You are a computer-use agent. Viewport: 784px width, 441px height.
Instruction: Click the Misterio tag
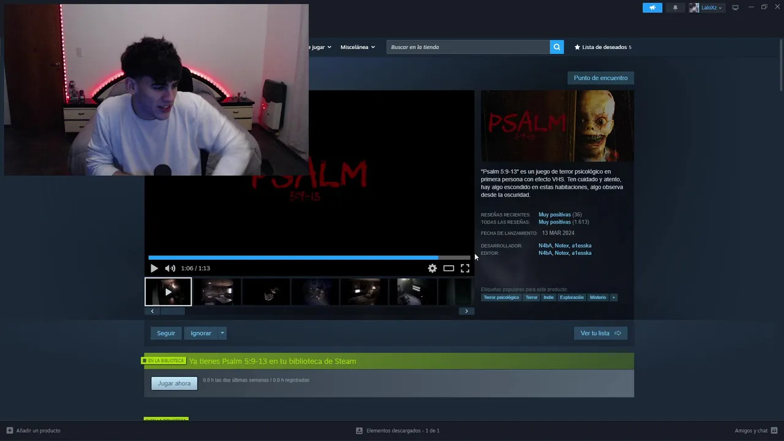point(598,298)
